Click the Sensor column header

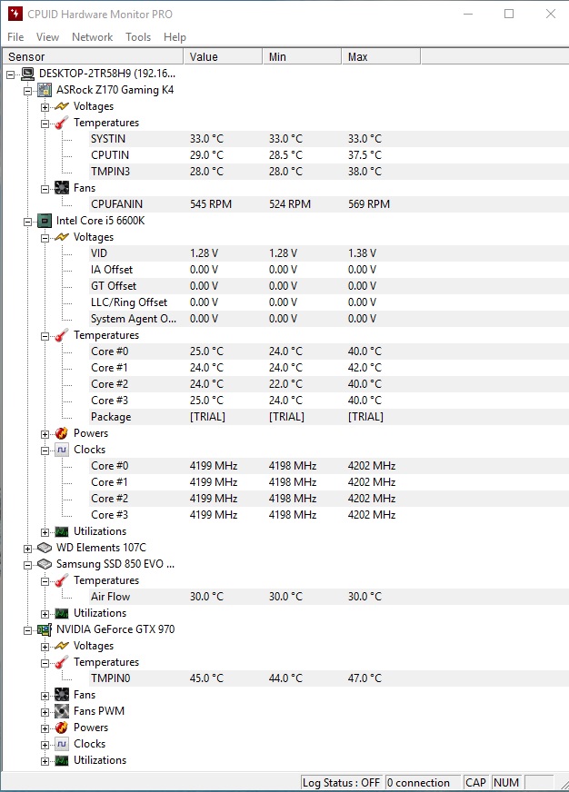[x=93, y=56]
